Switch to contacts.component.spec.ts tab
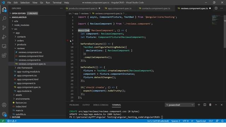226x127 pixels. [x=156, y=8]
